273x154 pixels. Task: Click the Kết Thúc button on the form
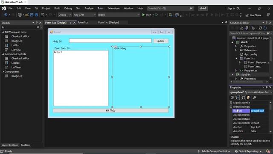pos(111,110)
